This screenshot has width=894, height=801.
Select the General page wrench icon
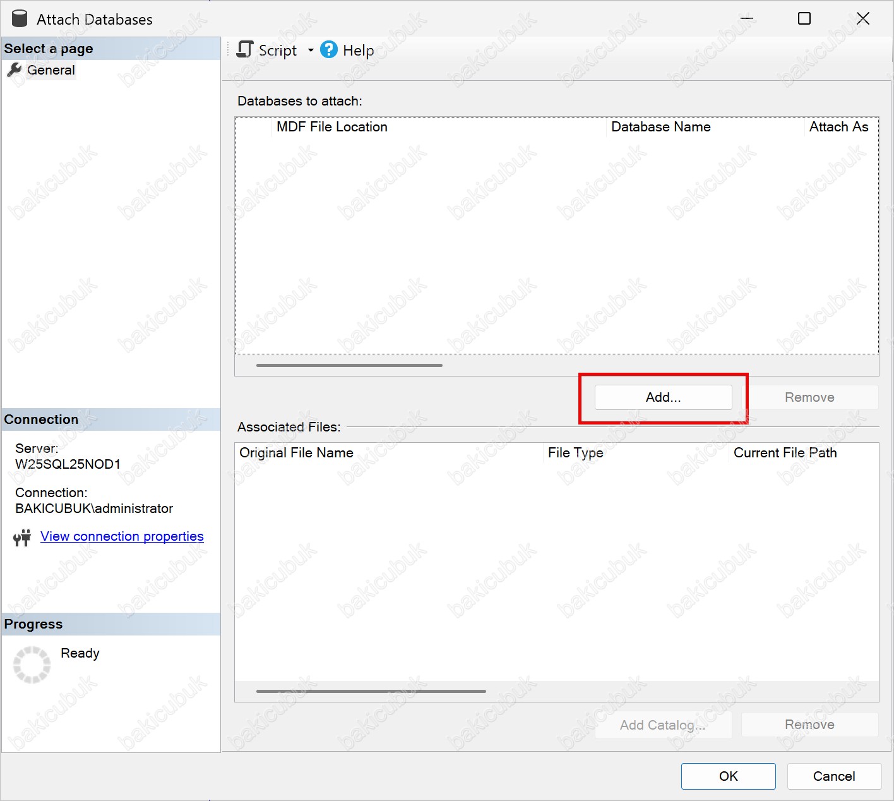tap(14, 70)
